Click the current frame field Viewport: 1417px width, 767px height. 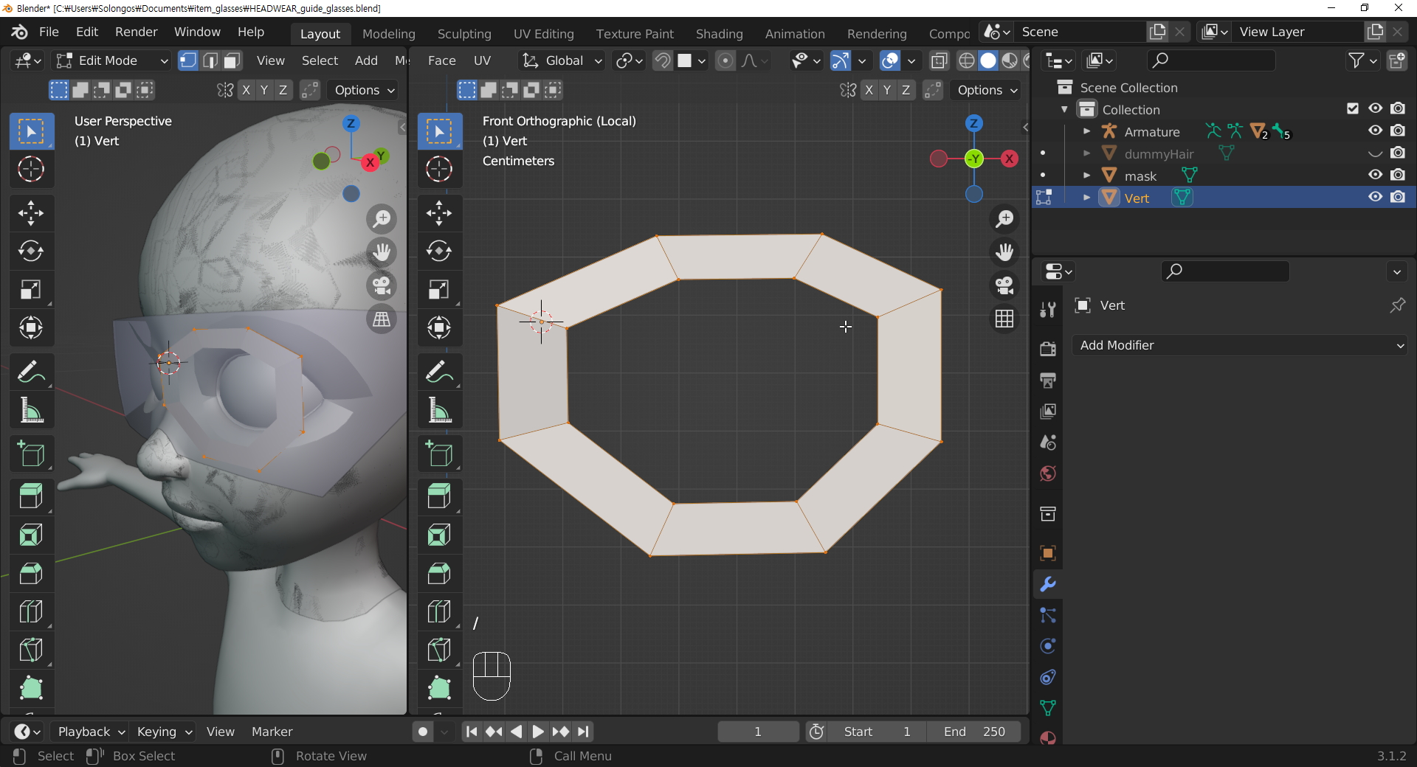[x=758, y=732]
